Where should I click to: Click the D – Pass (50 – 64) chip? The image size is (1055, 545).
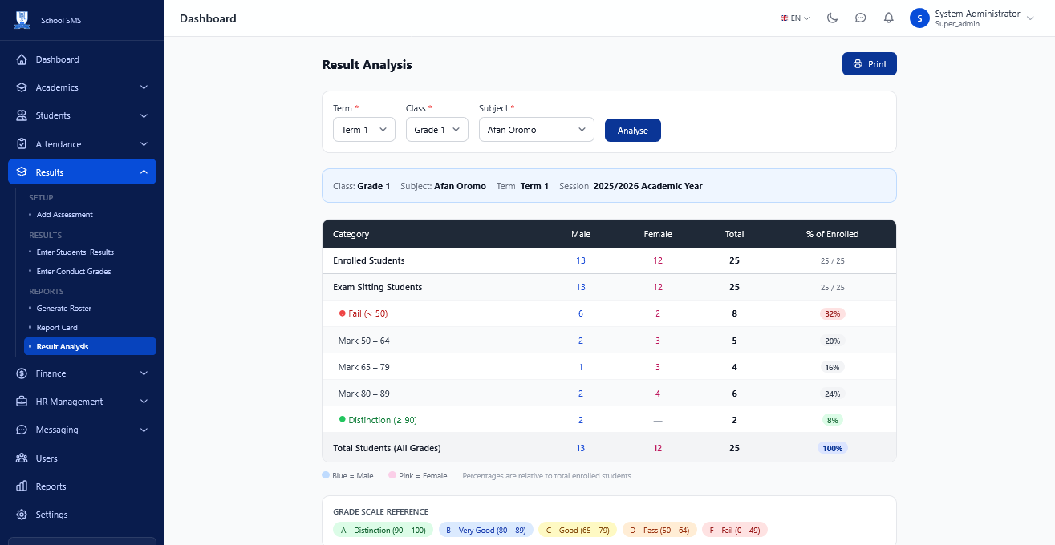click(x=659, y=530)
